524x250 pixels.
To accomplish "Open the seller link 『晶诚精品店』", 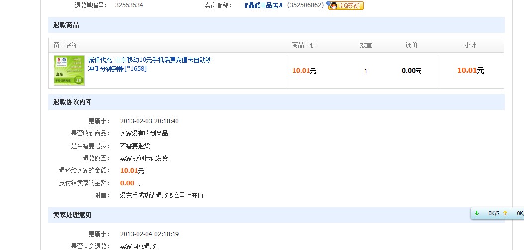I will pos(263,5).
